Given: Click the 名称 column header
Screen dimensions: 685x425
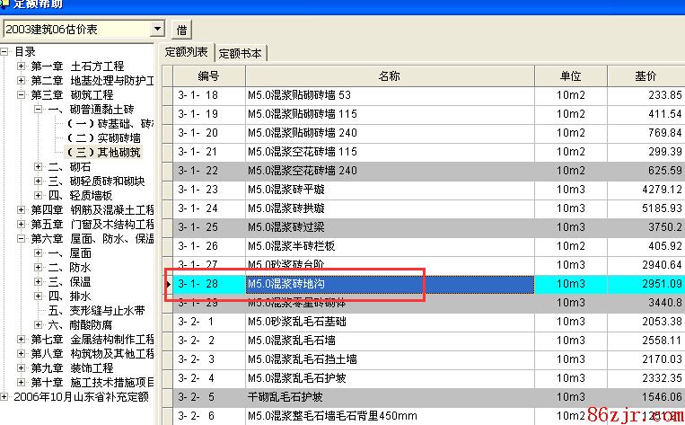Looking at the screenshot, I should [388, 76].
